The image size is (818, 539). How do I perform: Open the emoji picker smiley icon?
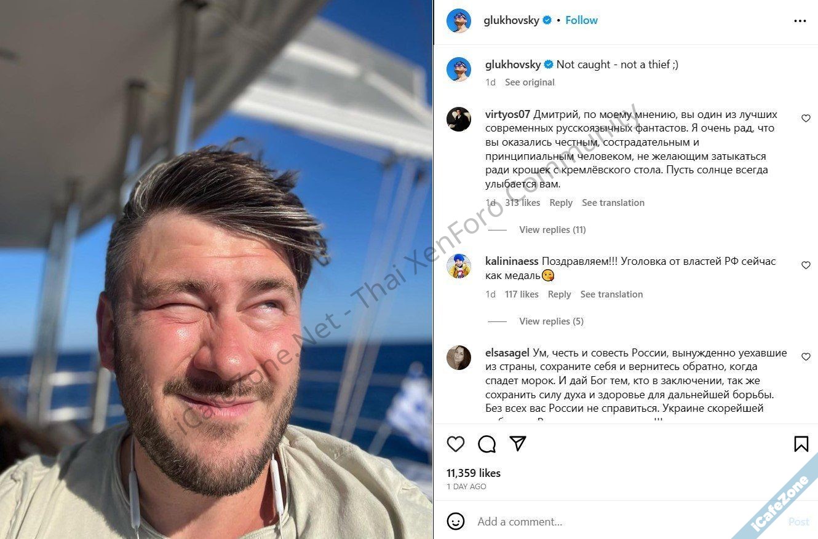click(456, 521)
